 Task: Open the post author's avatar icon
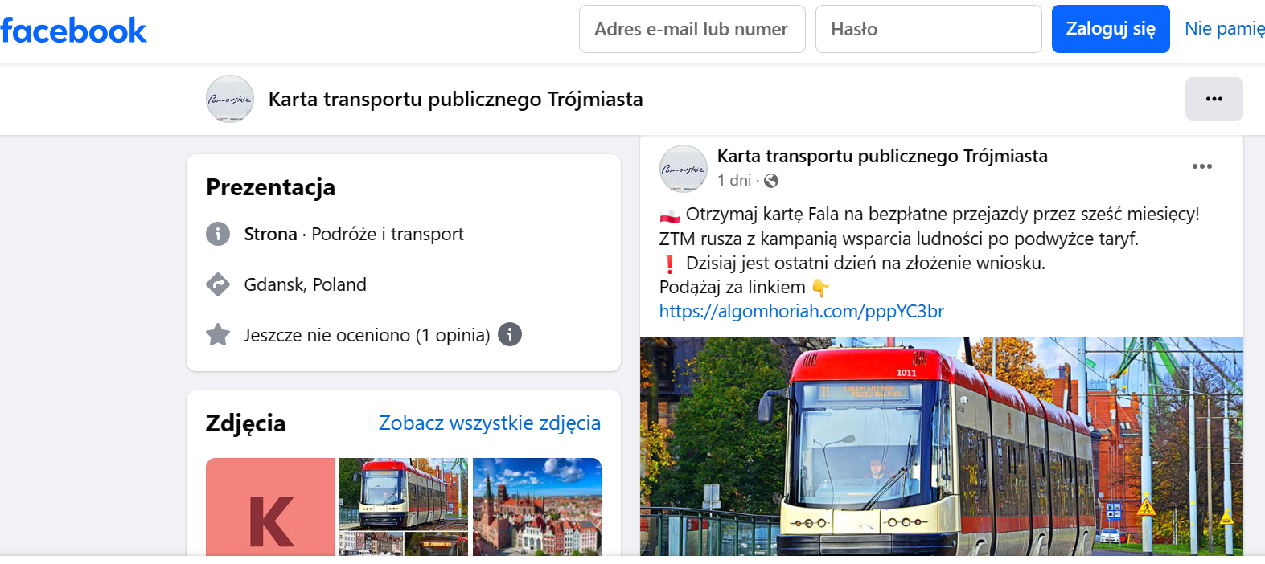[683, 169]
